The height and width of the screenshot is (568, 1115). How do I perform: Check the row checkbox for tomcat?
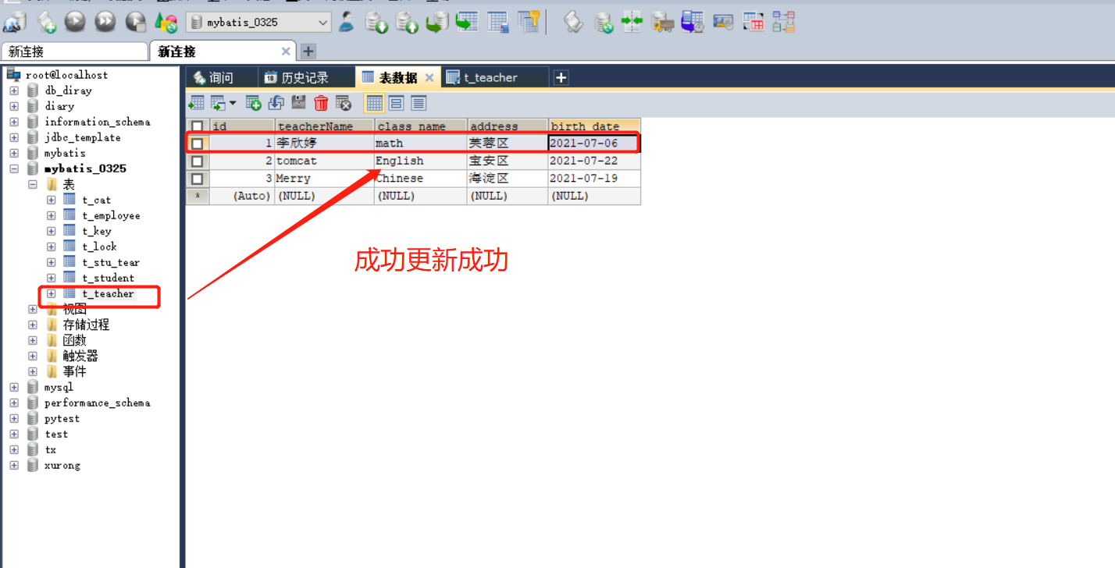pyautogui.click(x=198, y=161)
